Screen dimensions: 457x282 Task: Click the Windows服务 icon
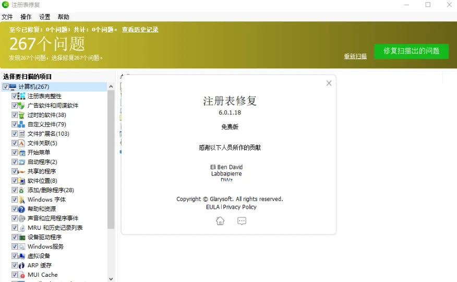[x=21, y=246]
